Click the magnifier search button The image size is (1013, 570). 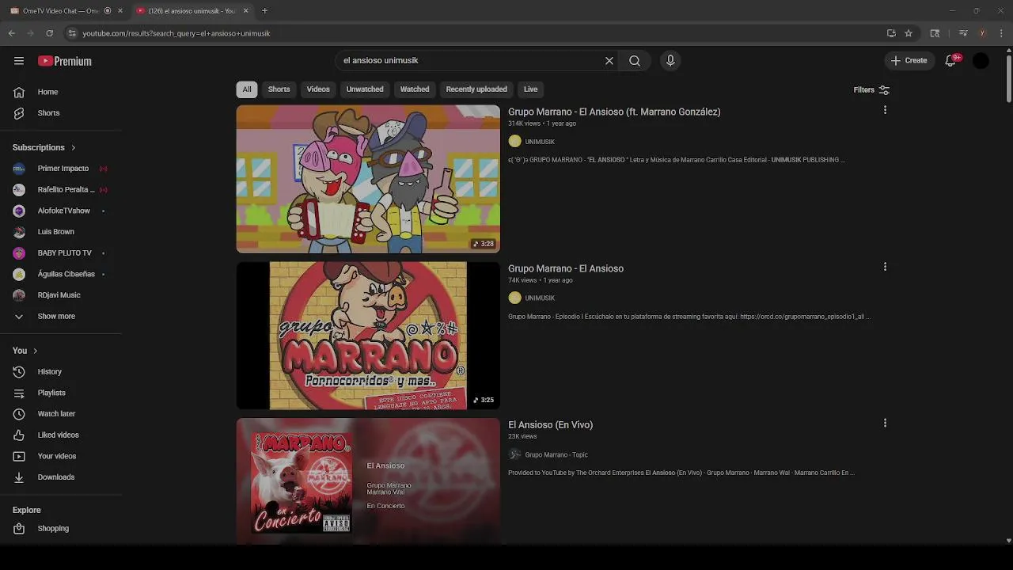635,61
